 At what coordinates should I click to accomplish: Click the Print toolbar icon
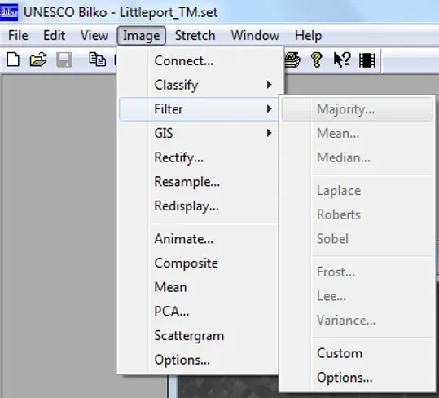(292, 60)
